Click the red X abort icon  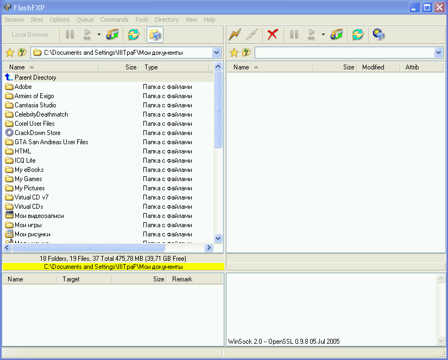coord(272,35)
